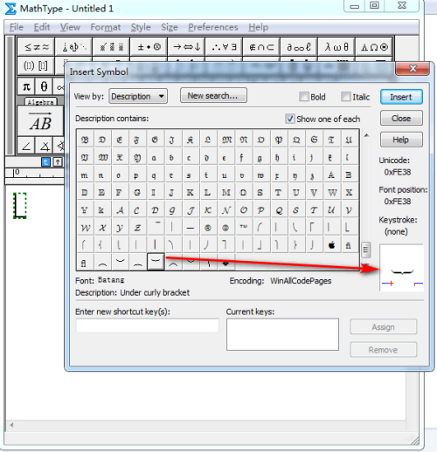This screenshot has height=452, width=437.
Task: Click scroll up arrow of symbol grid
Action: point(366,135)
